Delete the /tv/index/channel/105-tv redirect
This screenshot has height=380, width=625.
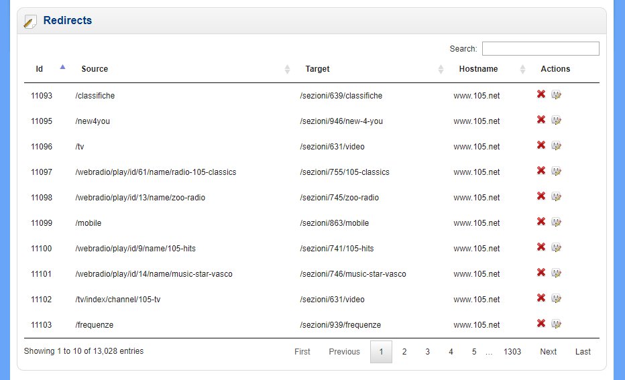pyautogui.click(x=541, y=298)
